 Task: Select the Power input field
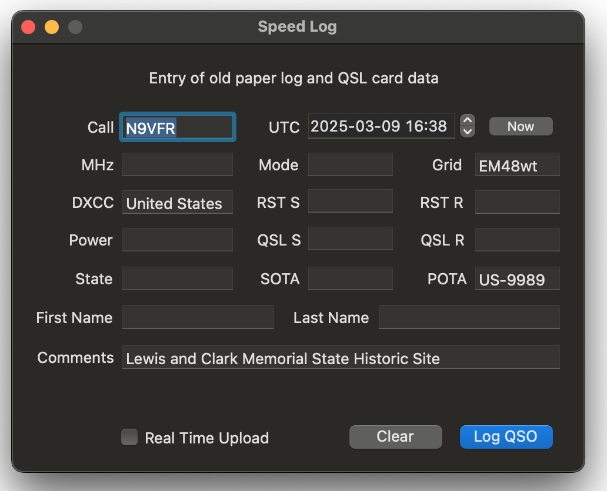coord(177,240)
